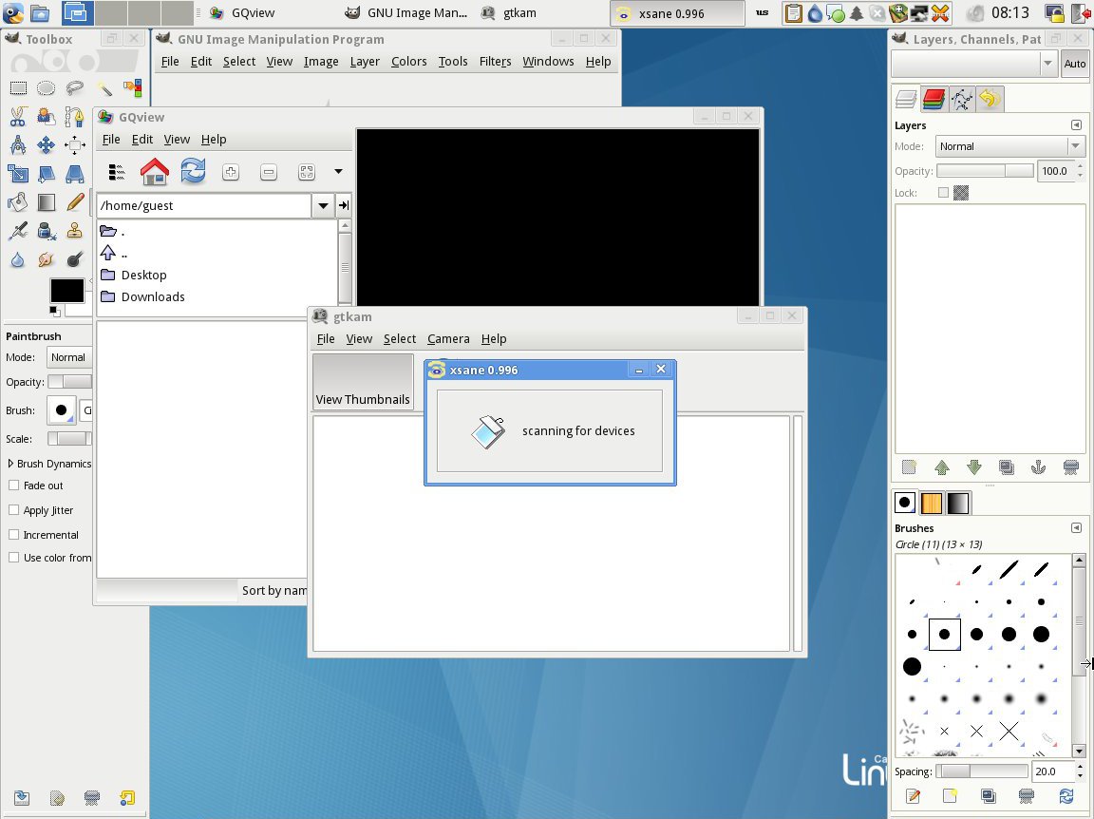Open the Camera menu in gtkam

click(x=448, y=338)
